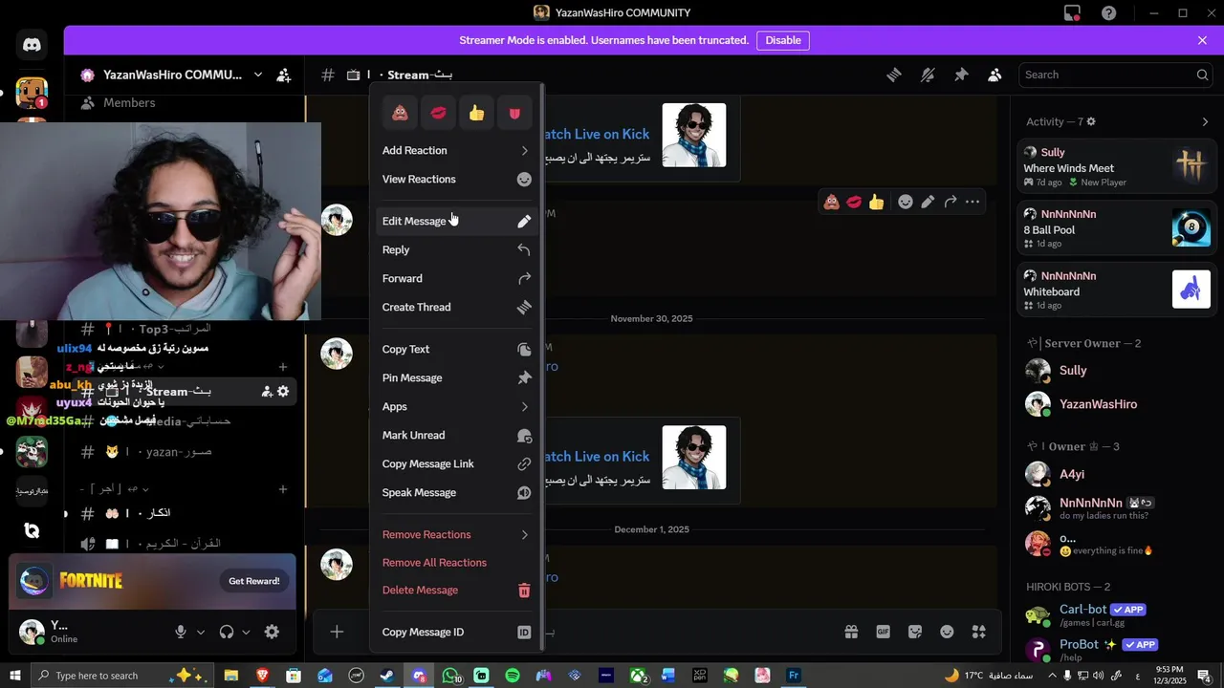Viewport: 1224px width, 688px height.
Task: Open the Add Reaction submenu
Action: pos(456,150)
